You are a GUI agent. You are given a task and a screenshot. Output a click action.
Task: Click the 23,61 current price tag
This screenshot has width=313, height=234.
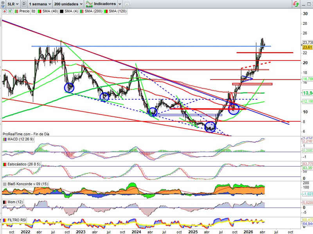click(307, 47)
